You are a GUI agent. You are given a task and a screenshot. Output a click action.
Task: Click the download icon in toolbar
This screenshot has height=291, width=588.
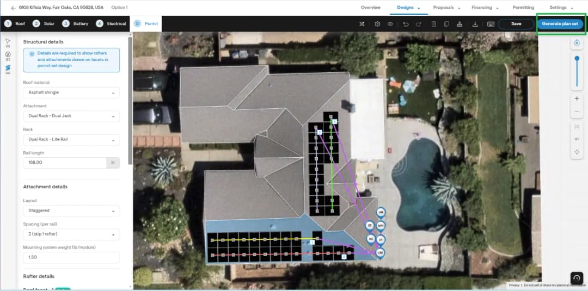point(475,24)
